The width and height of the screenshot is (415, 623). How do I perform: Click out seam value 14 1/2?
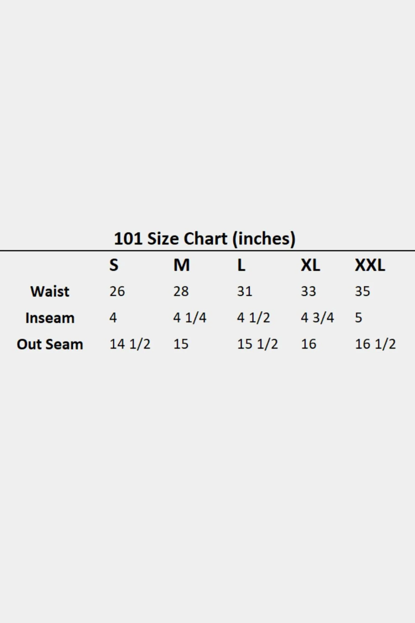130,344
